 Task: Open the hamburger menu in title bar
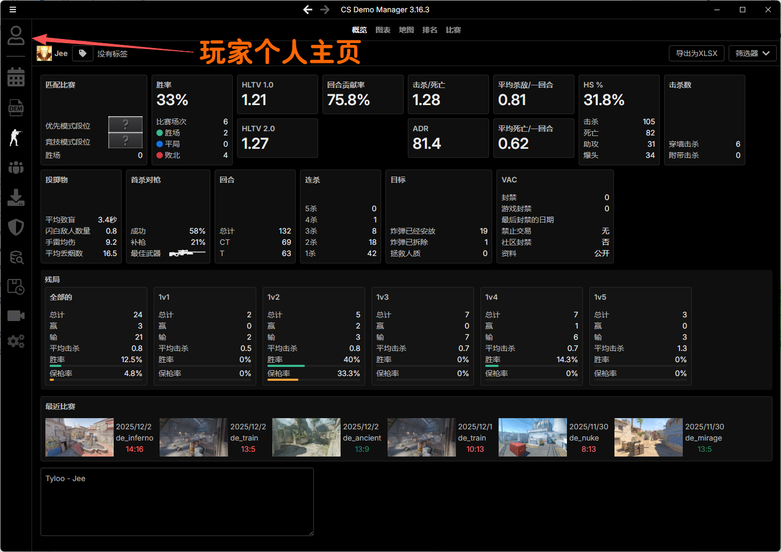[x=13, y=10]
